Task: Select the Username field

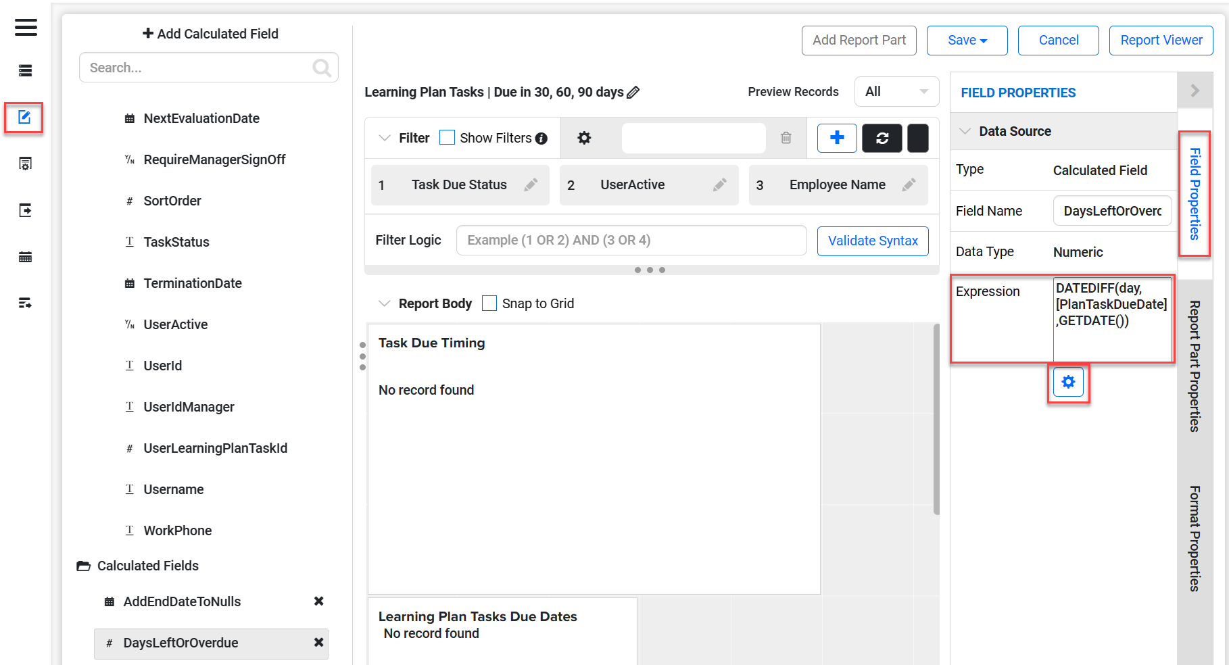Action: tap(164, 489)
